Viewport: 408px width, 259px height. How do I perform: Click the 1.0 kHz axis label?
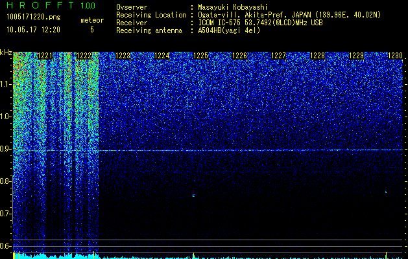[6, 117]
